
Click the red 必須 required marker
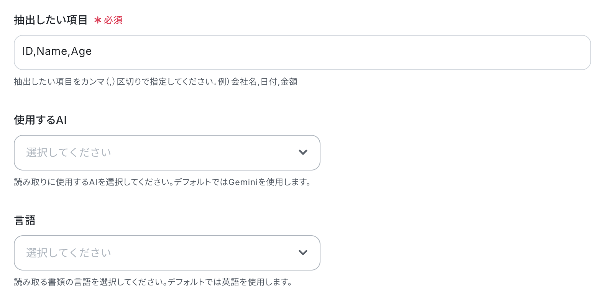point(113,20)
